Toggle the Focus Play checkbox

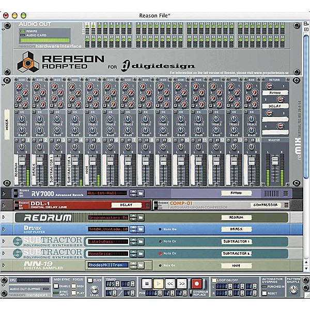click(x=74, y=293)
